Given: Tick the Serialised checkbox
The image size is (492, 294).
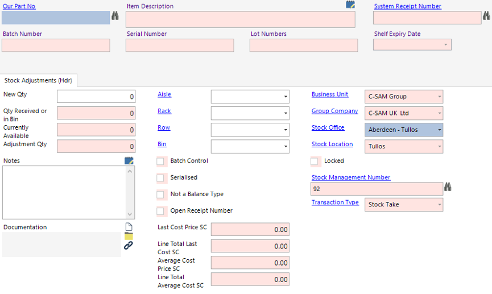Looking at the screenshot, I should coord(161,178).
